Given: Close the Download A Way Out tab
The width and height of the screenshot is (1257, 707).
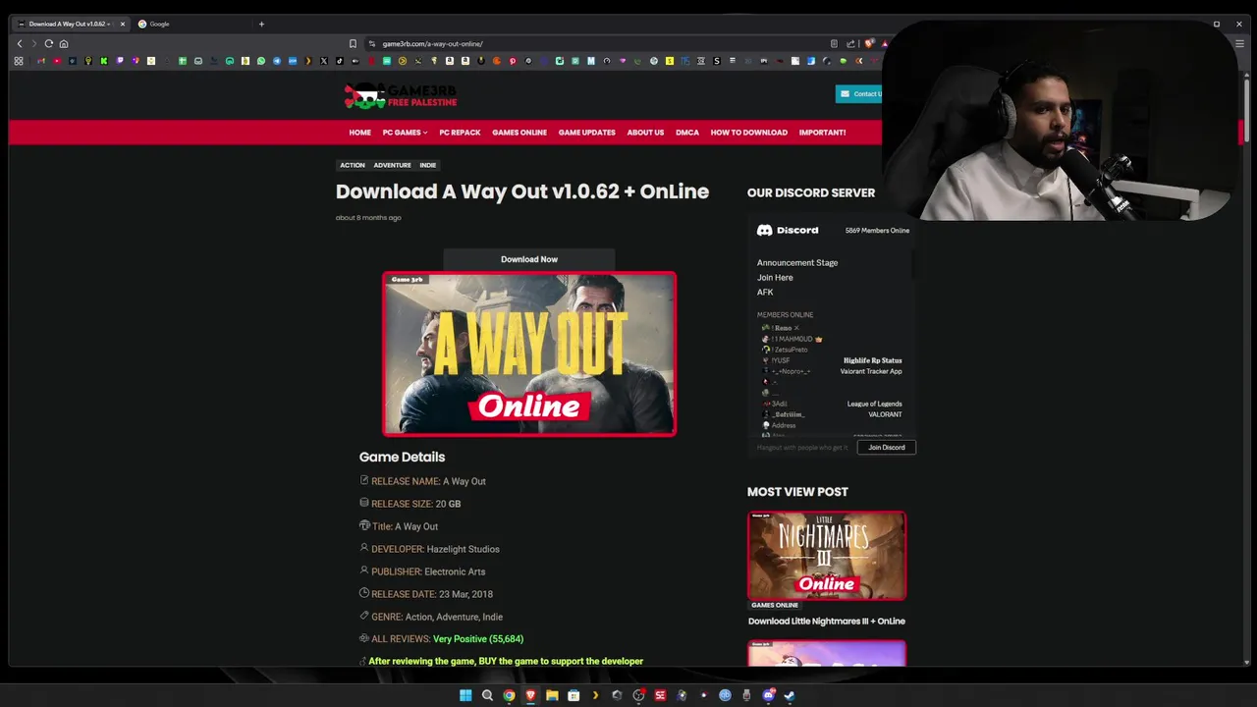Looking at the screenshot, I should pos(123,24).
